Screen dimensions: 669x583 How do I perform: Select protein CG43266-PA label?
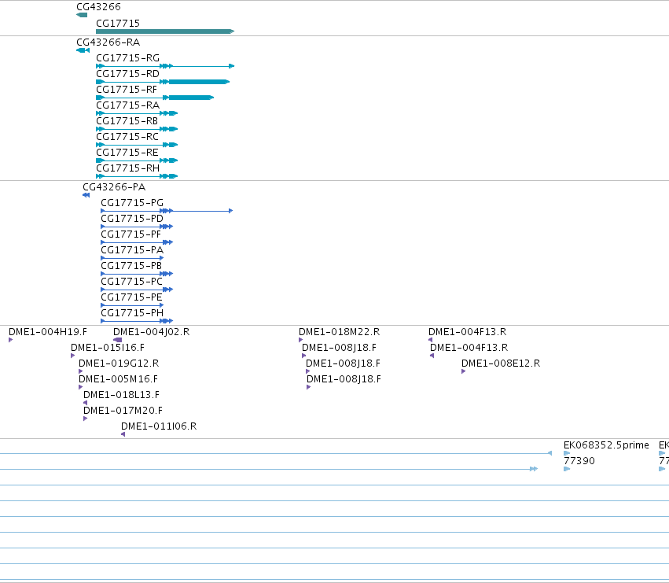tap(114, 187)
